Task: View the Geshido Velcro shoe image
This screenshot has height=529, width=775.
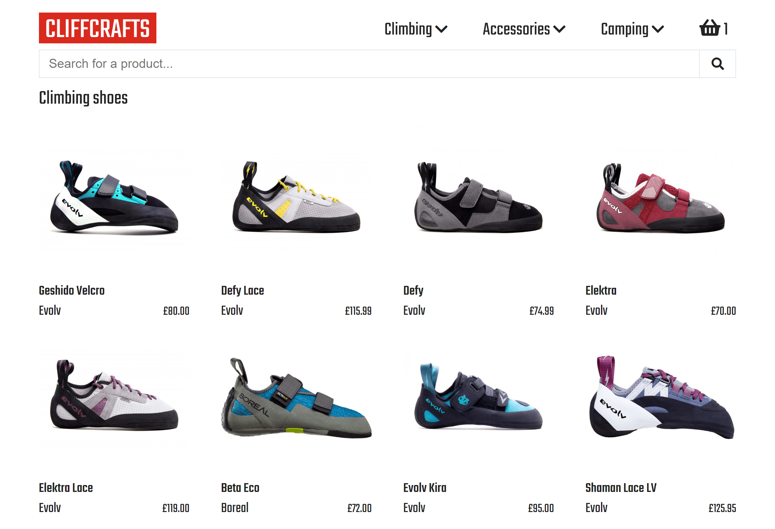Action: coord(114,198)
